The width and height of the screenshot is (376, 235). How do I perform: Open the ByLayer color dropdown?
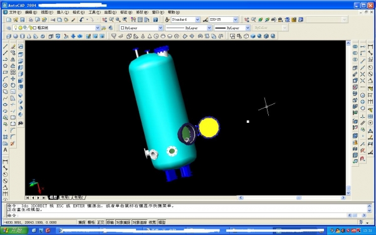[x=141, y=28]
